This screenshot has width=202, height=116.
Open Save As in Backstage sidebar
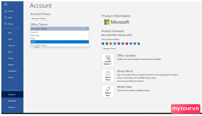click(x=12, y=46)
